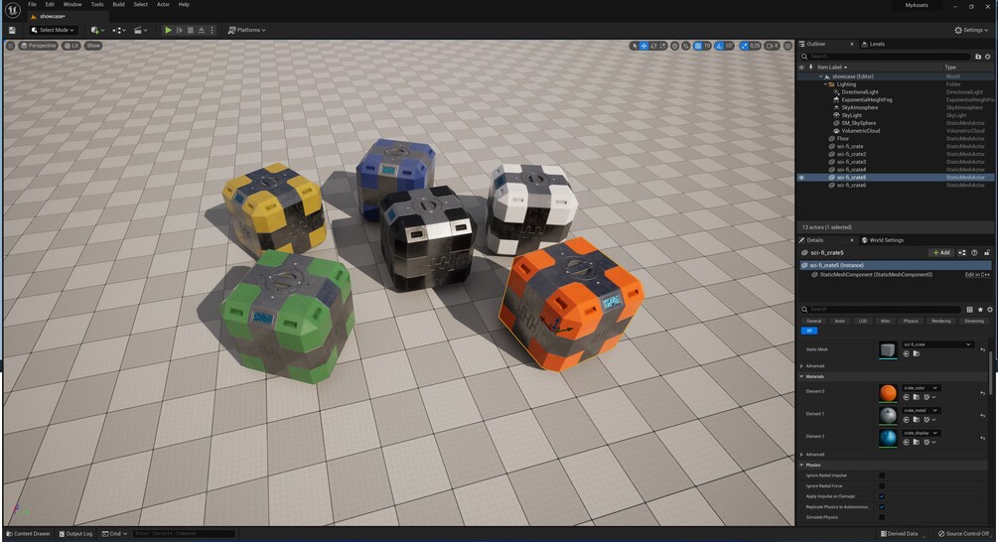Browse to Static Mesh asset in Content Browser icon
The image size is (998, 542).
point(916,353)
